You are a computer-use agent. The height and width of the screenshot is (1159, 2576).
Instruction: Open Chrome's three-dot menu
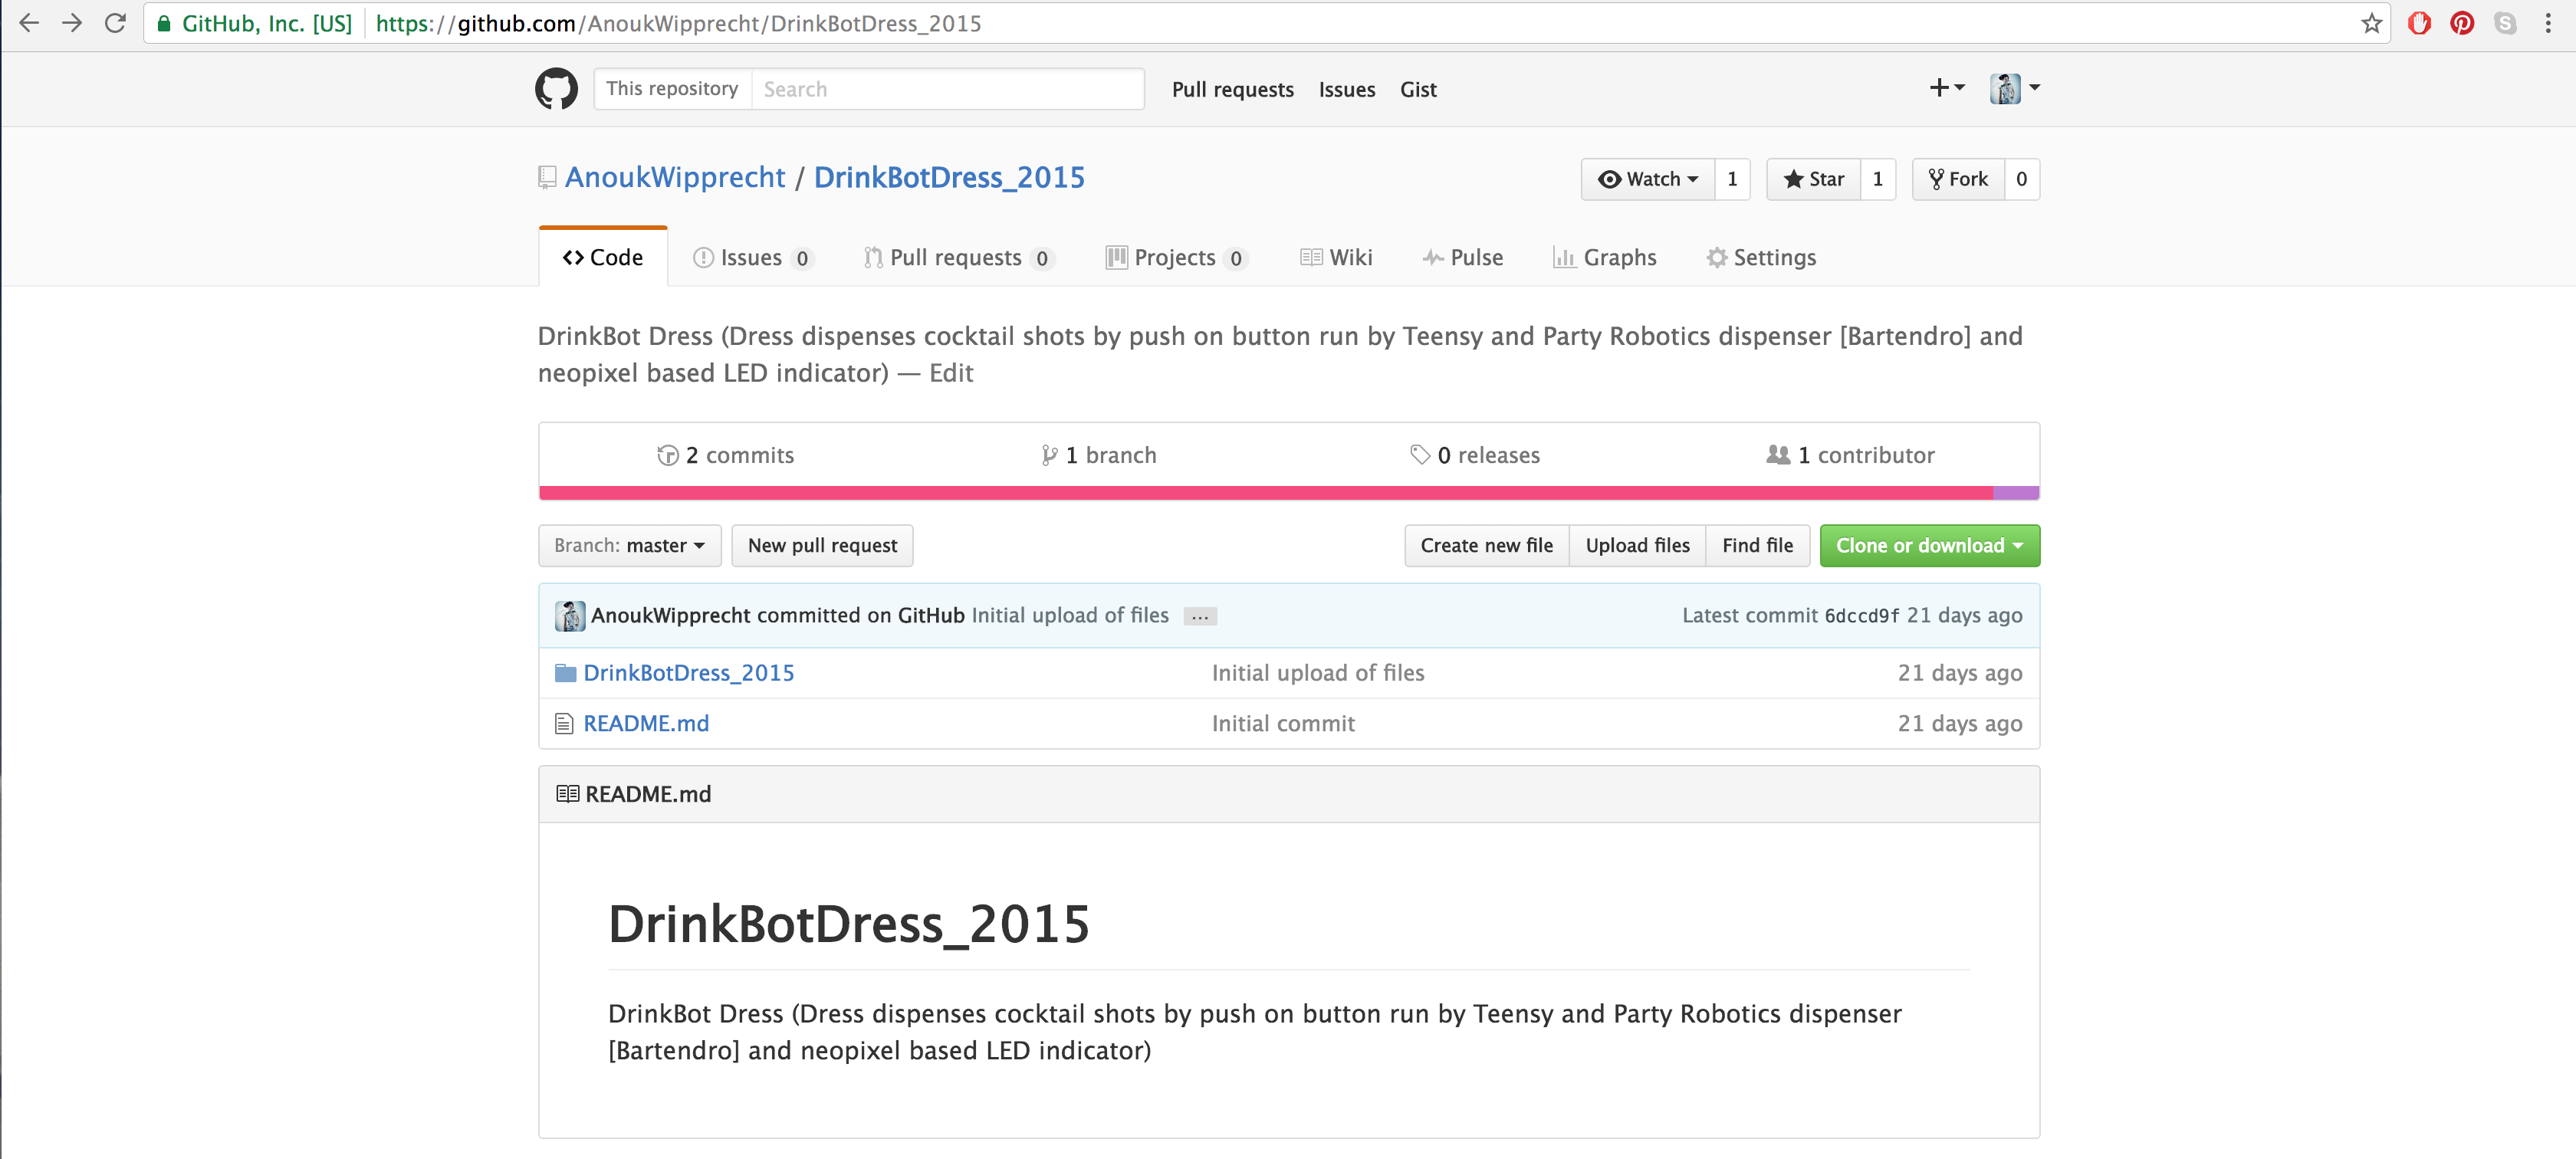pyautogui.click(x=2547, y=23)
